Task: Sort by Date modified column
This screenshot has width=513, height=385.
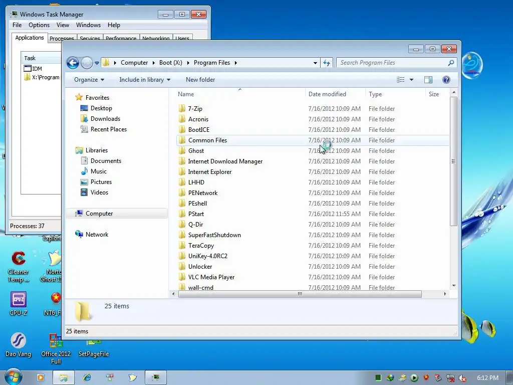Action: (x=335, y=94)
